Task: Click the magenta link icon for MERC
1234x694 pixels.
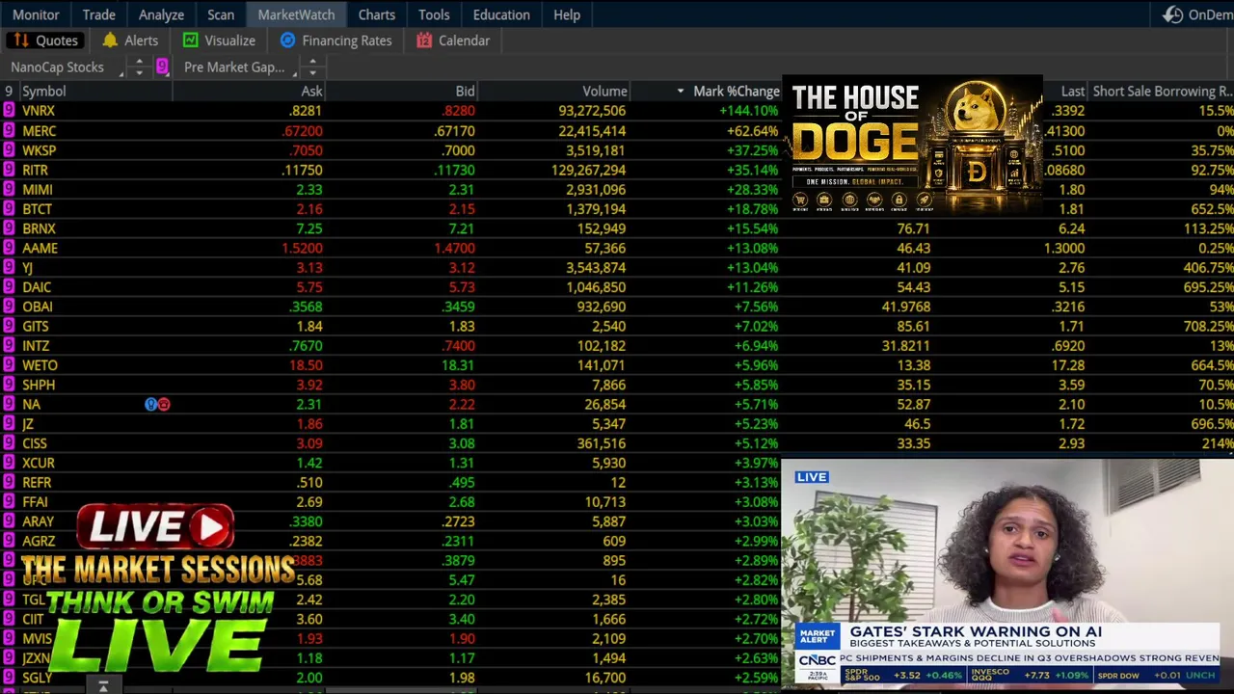Action: click(x=9, y=130)
